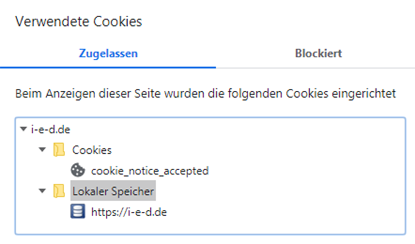This screenshot has width=415, height=244.
Task: Select the Lokaler Speicher label
Action: click(113, 191)
